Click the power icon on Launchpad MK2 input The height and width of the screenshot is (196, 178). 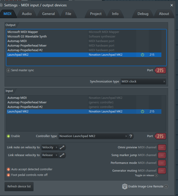pos(142,111)
